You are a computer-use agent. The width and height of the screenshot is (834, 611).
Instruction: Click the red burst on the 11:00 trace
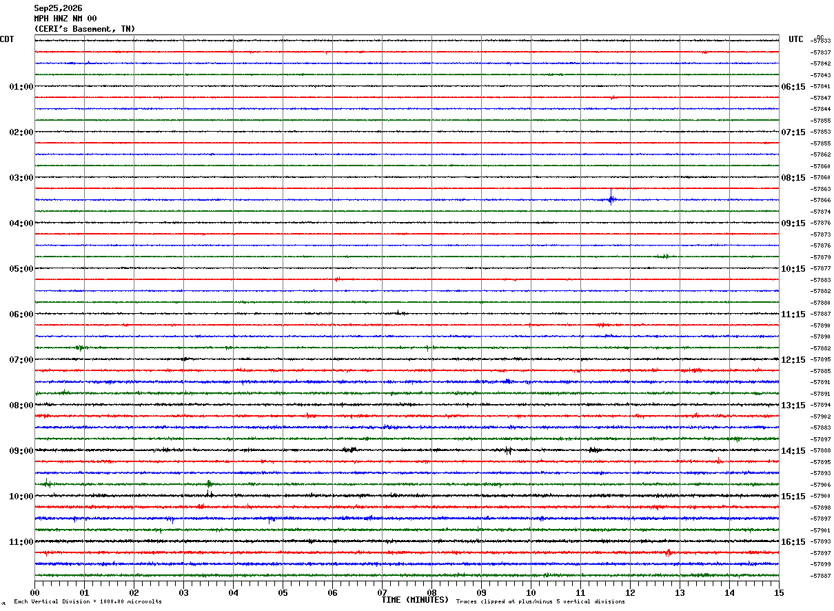pos(668,552)
